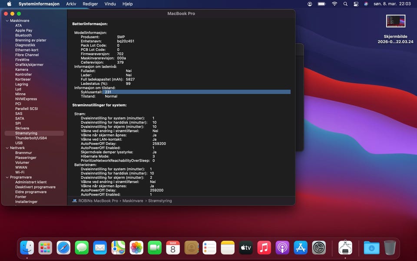This screenshot has width=417, height=261.
Task: Click ROBINs MacBook Pro in path bar
Action: (98, 201)
